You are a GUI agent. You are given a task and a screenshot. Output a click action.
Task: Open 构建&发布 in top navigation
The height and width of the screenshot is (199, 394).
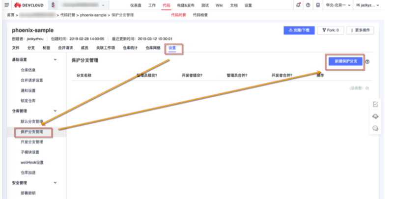[x=186, y=5]
